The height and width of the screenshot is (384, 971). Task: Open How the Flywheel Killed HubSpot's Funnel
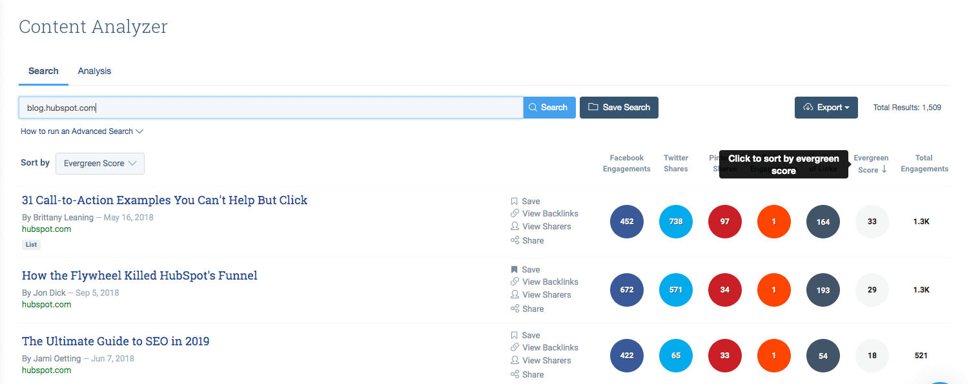click(139, 276)
